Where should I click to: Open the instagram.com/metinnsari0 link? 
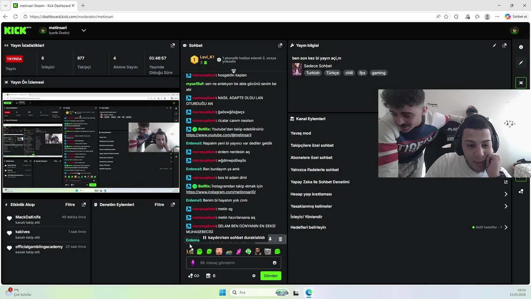click(x=221, y=192)
